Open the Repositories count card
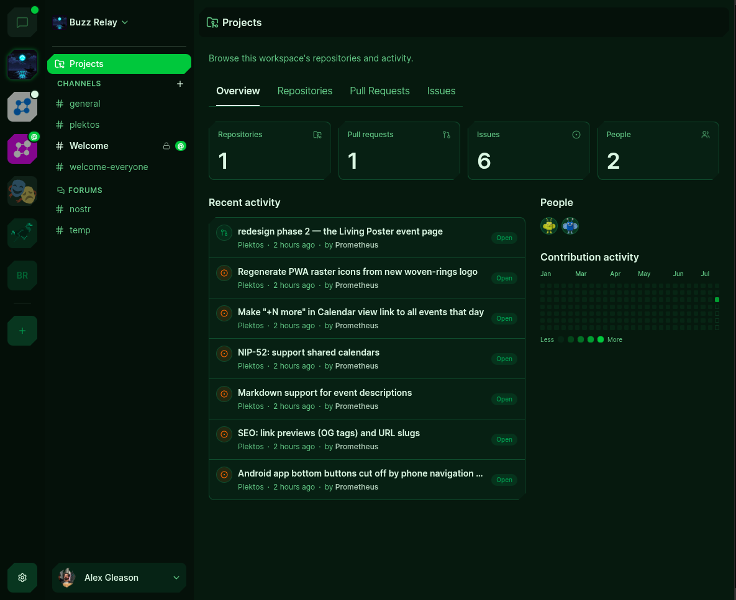The width and height of the screenshot is (736, 600). coord(270,151)
